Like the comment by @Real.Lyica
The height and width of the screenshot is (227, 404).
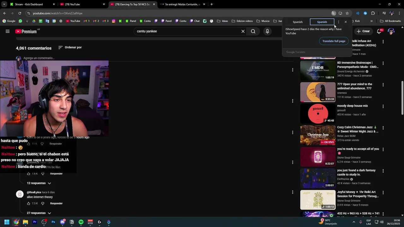(29, 203)
